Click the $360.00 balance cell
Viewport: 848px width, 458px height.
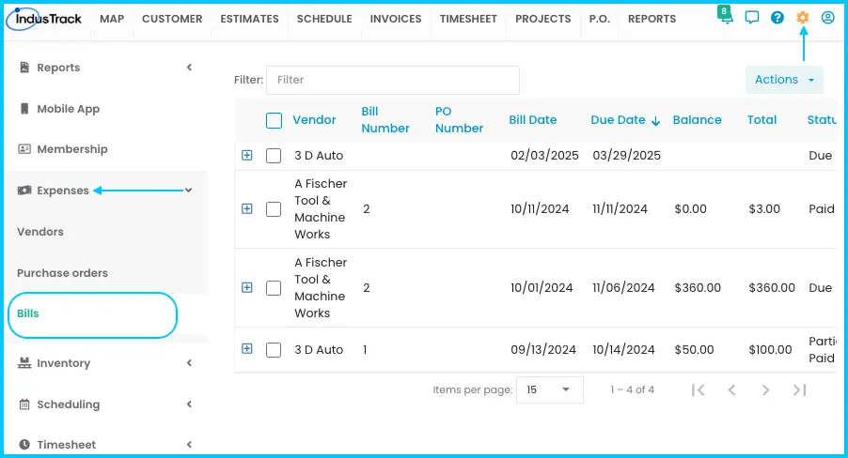(698, 288)
